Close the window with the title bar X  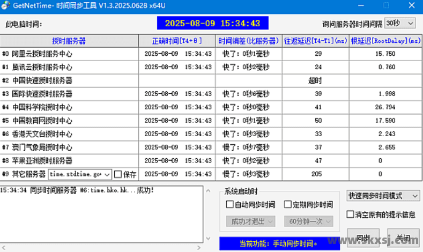[x=411, y=5]
